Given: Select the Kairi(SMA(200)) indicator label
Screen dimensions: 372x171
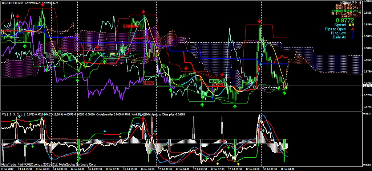Looking at the screenshot, I should click(142, 115).
